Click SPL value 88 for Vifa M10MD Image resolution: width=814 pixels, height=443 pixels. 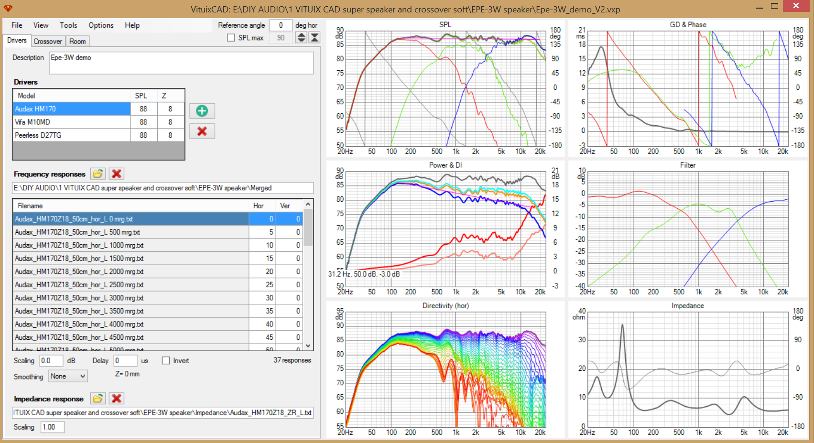143,122
